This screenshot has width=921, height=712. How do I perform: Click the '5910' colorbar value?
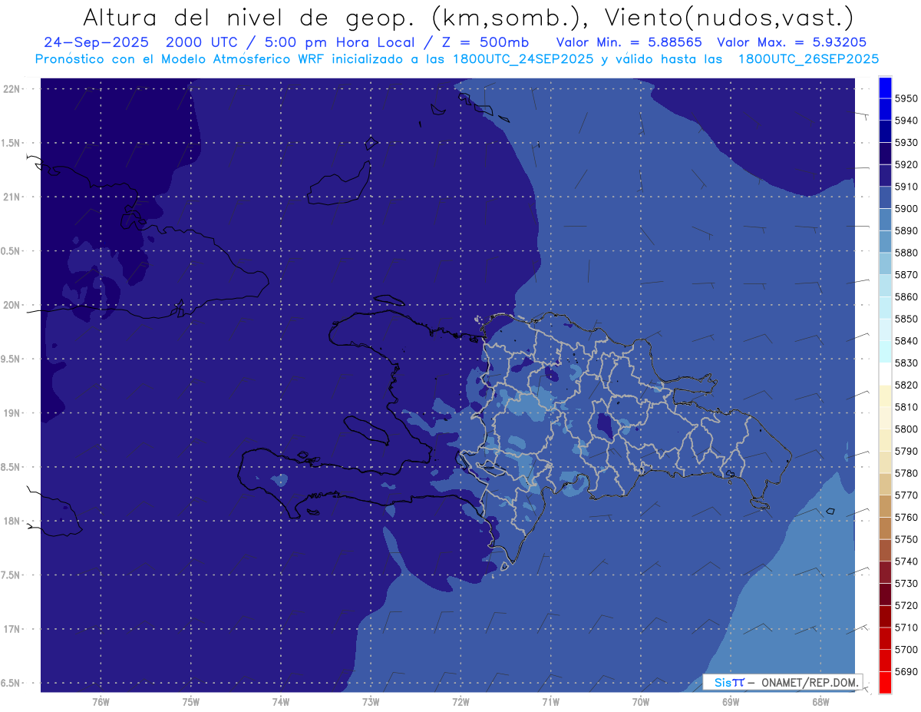pyautogui.click(x=906, y=187)
